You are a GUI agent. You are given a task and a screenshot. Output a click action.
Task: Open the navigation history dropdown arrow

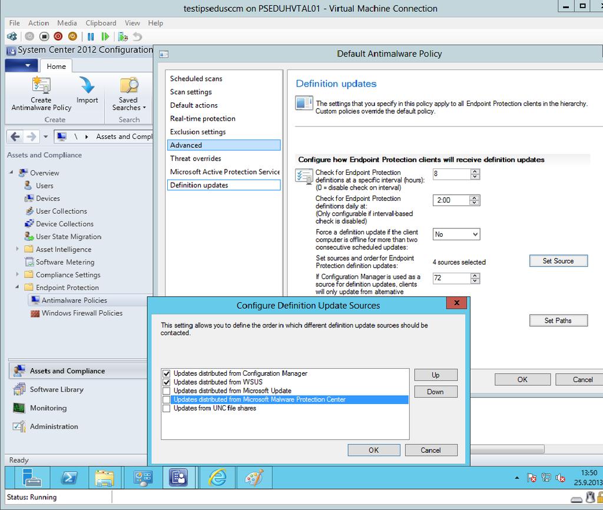pyautogui.click(x=45, y=137)
